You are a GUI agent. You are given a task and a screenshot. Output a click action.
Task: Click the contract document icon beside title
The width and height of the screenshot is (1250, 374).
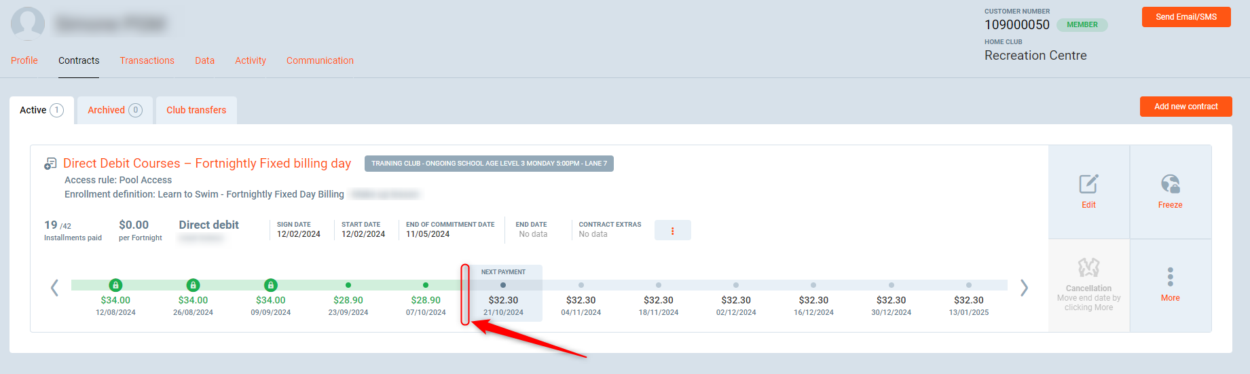[x=50, y=164]
